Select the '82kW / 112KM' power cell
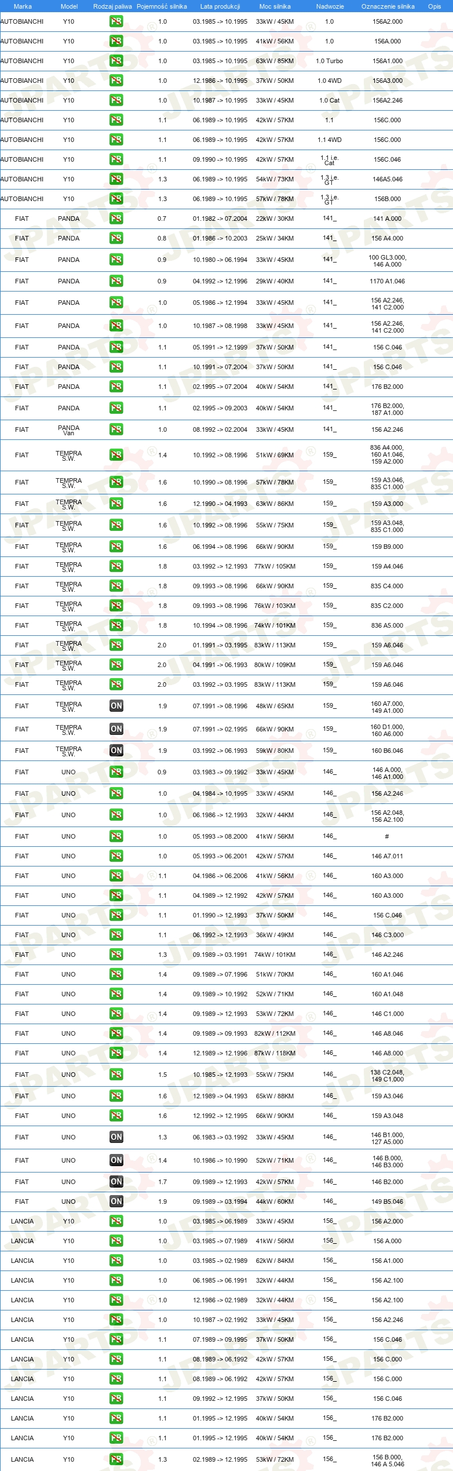This screenshot has width=453, height=1471. point(275,1033)
